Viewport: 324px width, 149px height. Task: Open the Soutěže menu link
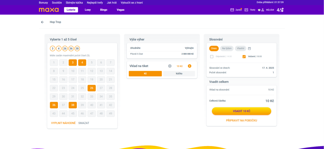point(57,3)
